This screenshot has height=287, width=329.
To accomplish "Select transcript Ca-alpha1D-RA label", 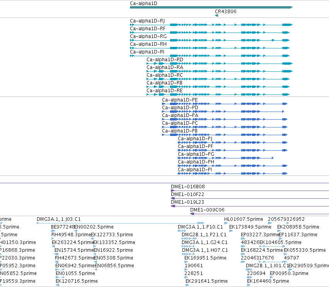I will coord(165,67).
